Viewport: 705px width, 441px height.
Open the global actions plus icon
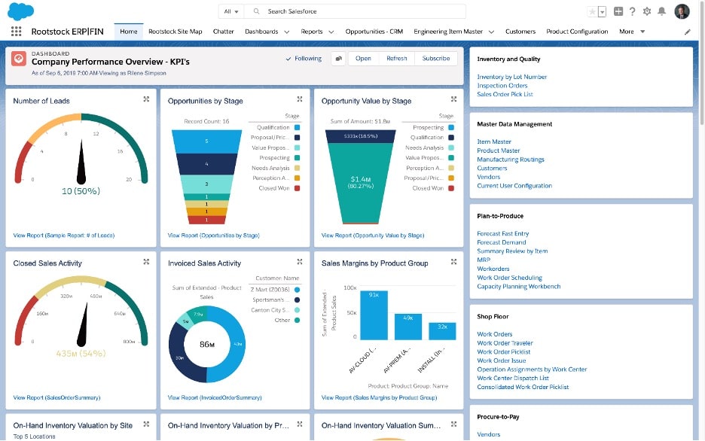tap(618, 11)
